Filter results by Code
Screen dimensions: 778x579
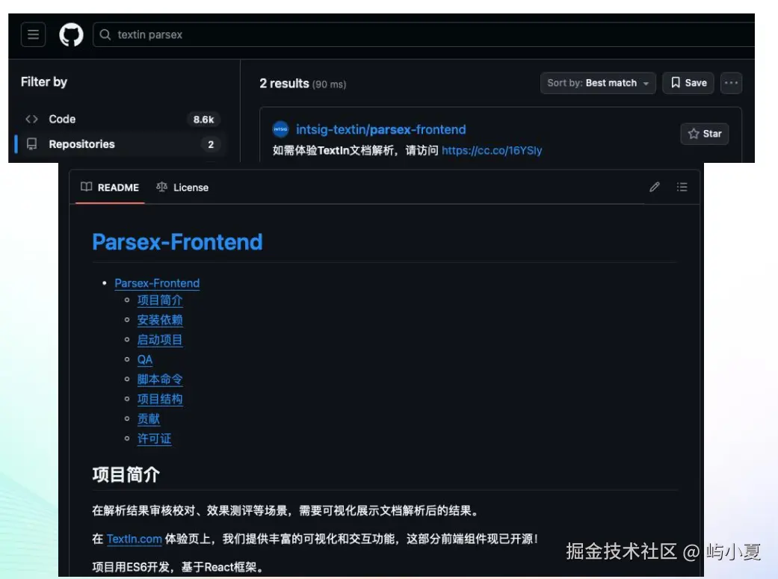(122, 119)
